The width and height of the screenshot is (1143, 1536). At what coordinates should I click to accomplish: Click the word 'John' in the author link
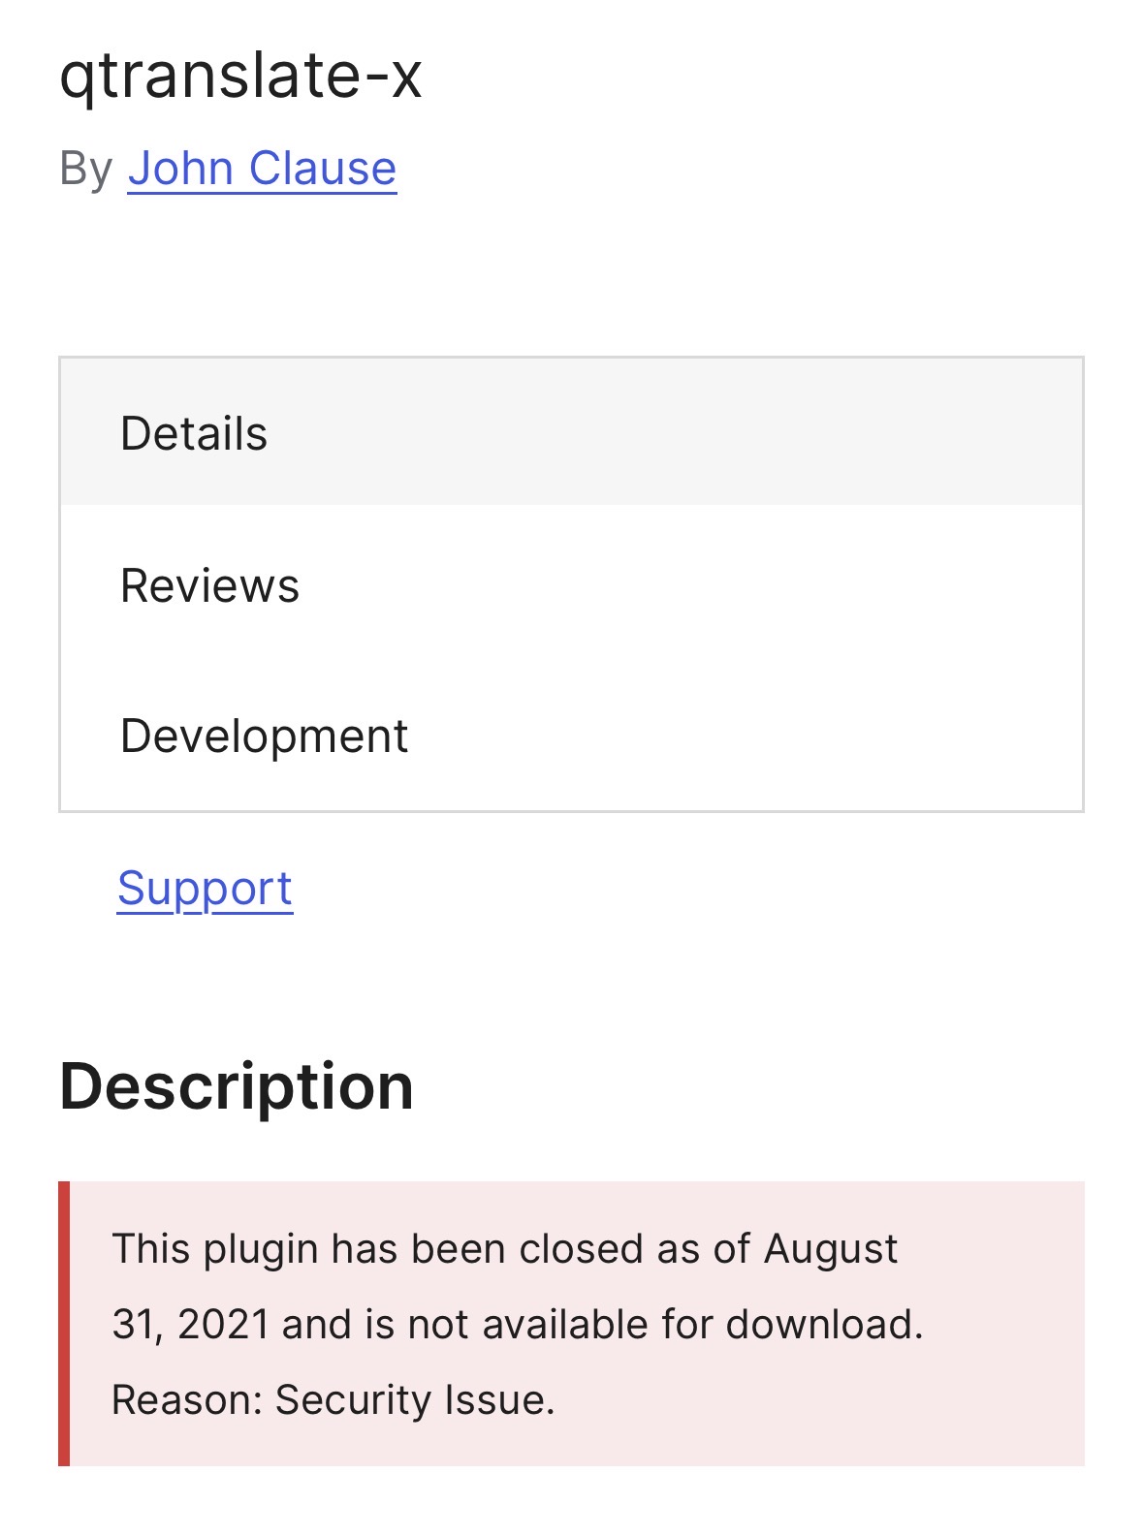coord(180,169)
